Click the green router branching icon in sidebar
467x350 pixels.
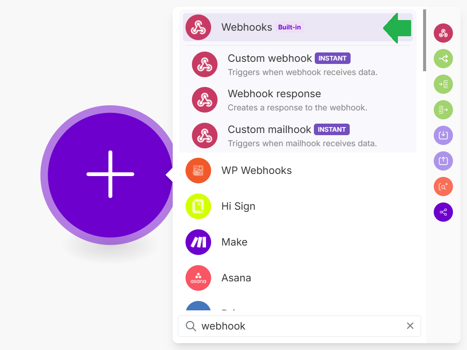[443, 59]
